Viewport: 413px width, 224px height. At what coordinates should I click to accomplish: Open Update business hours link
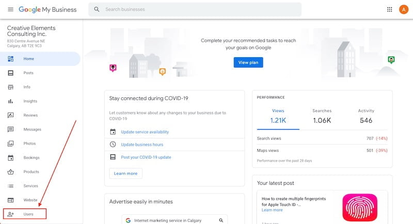coord(142,144)
